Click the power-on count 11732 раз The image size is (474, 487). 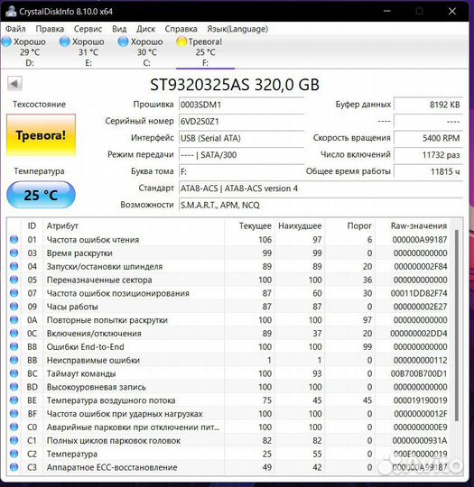(x=428, y=155)
